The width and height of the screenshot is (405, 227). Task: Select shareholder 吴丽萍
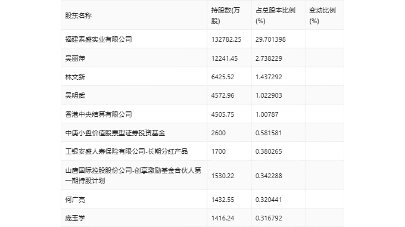(75, 58)
